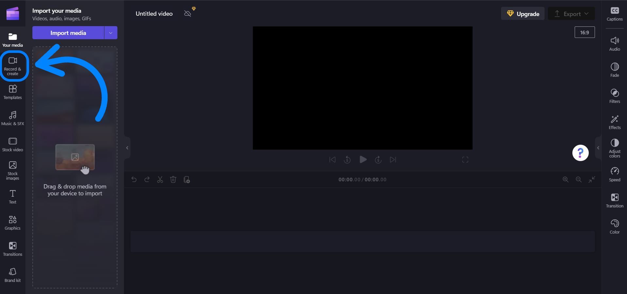The width and height of the screenshot is (627, 294).
Task: Collapse the left media panel
Action: [127, 148]
